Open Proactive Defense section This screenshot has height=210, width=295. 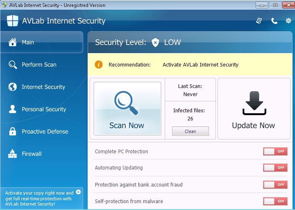[45, 131]
